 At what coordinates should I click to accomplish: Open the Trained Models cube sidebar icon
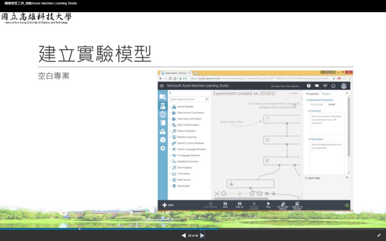(x=163, y=140)
